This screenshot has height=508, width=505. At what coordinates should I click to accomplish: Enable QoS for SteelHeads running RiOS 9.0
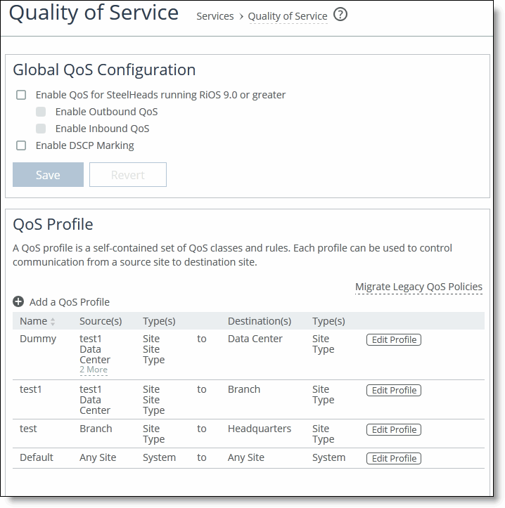21,95
